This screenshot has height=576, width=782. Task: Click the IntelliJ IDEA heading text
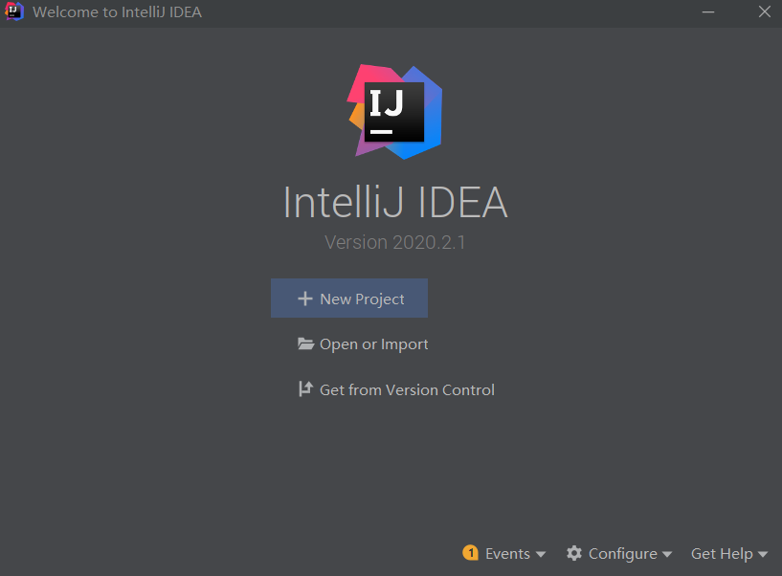394,202
